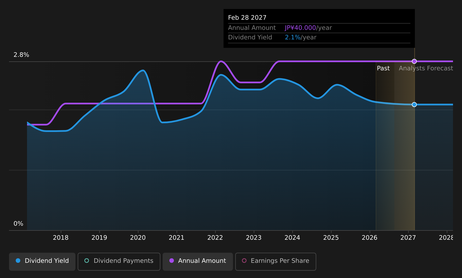Click the purple Annual Amount legend dot
The image size is (462, 278).
point(172,261)
